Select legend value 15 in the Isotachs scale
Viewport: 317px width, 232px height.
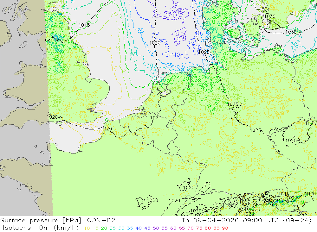pyautogui.click(x=95, y=228)
